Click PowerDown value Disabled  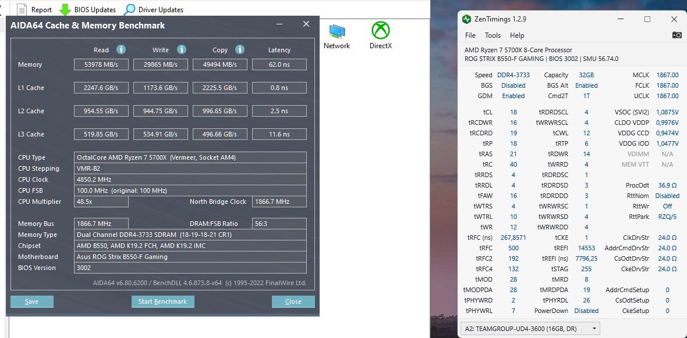tap(586, 311)
